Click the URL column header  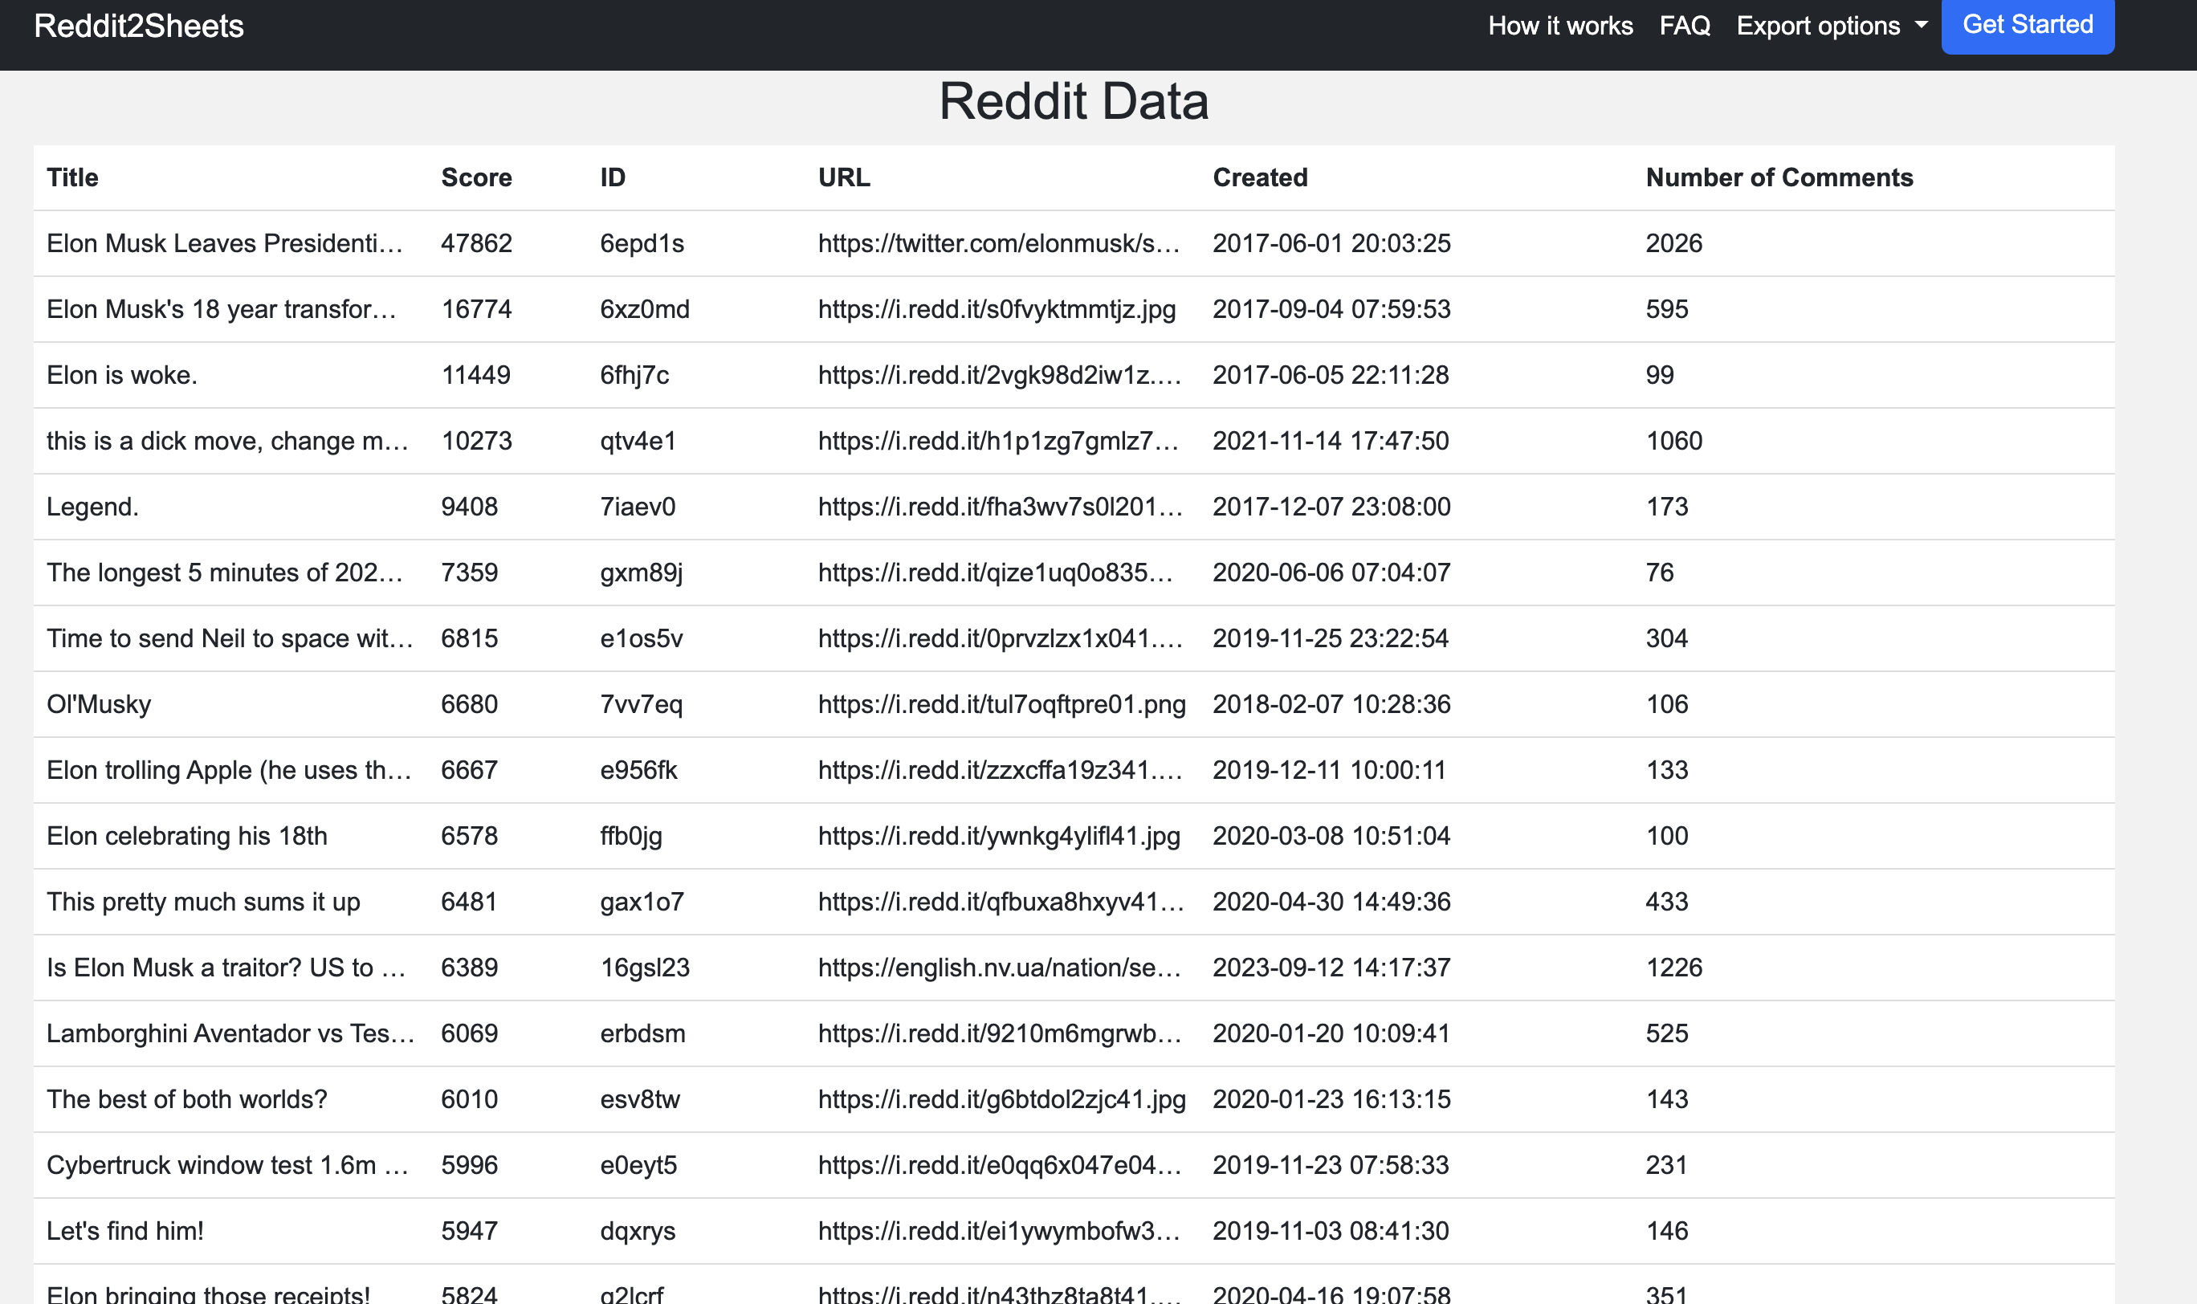(x=844, y=177)
